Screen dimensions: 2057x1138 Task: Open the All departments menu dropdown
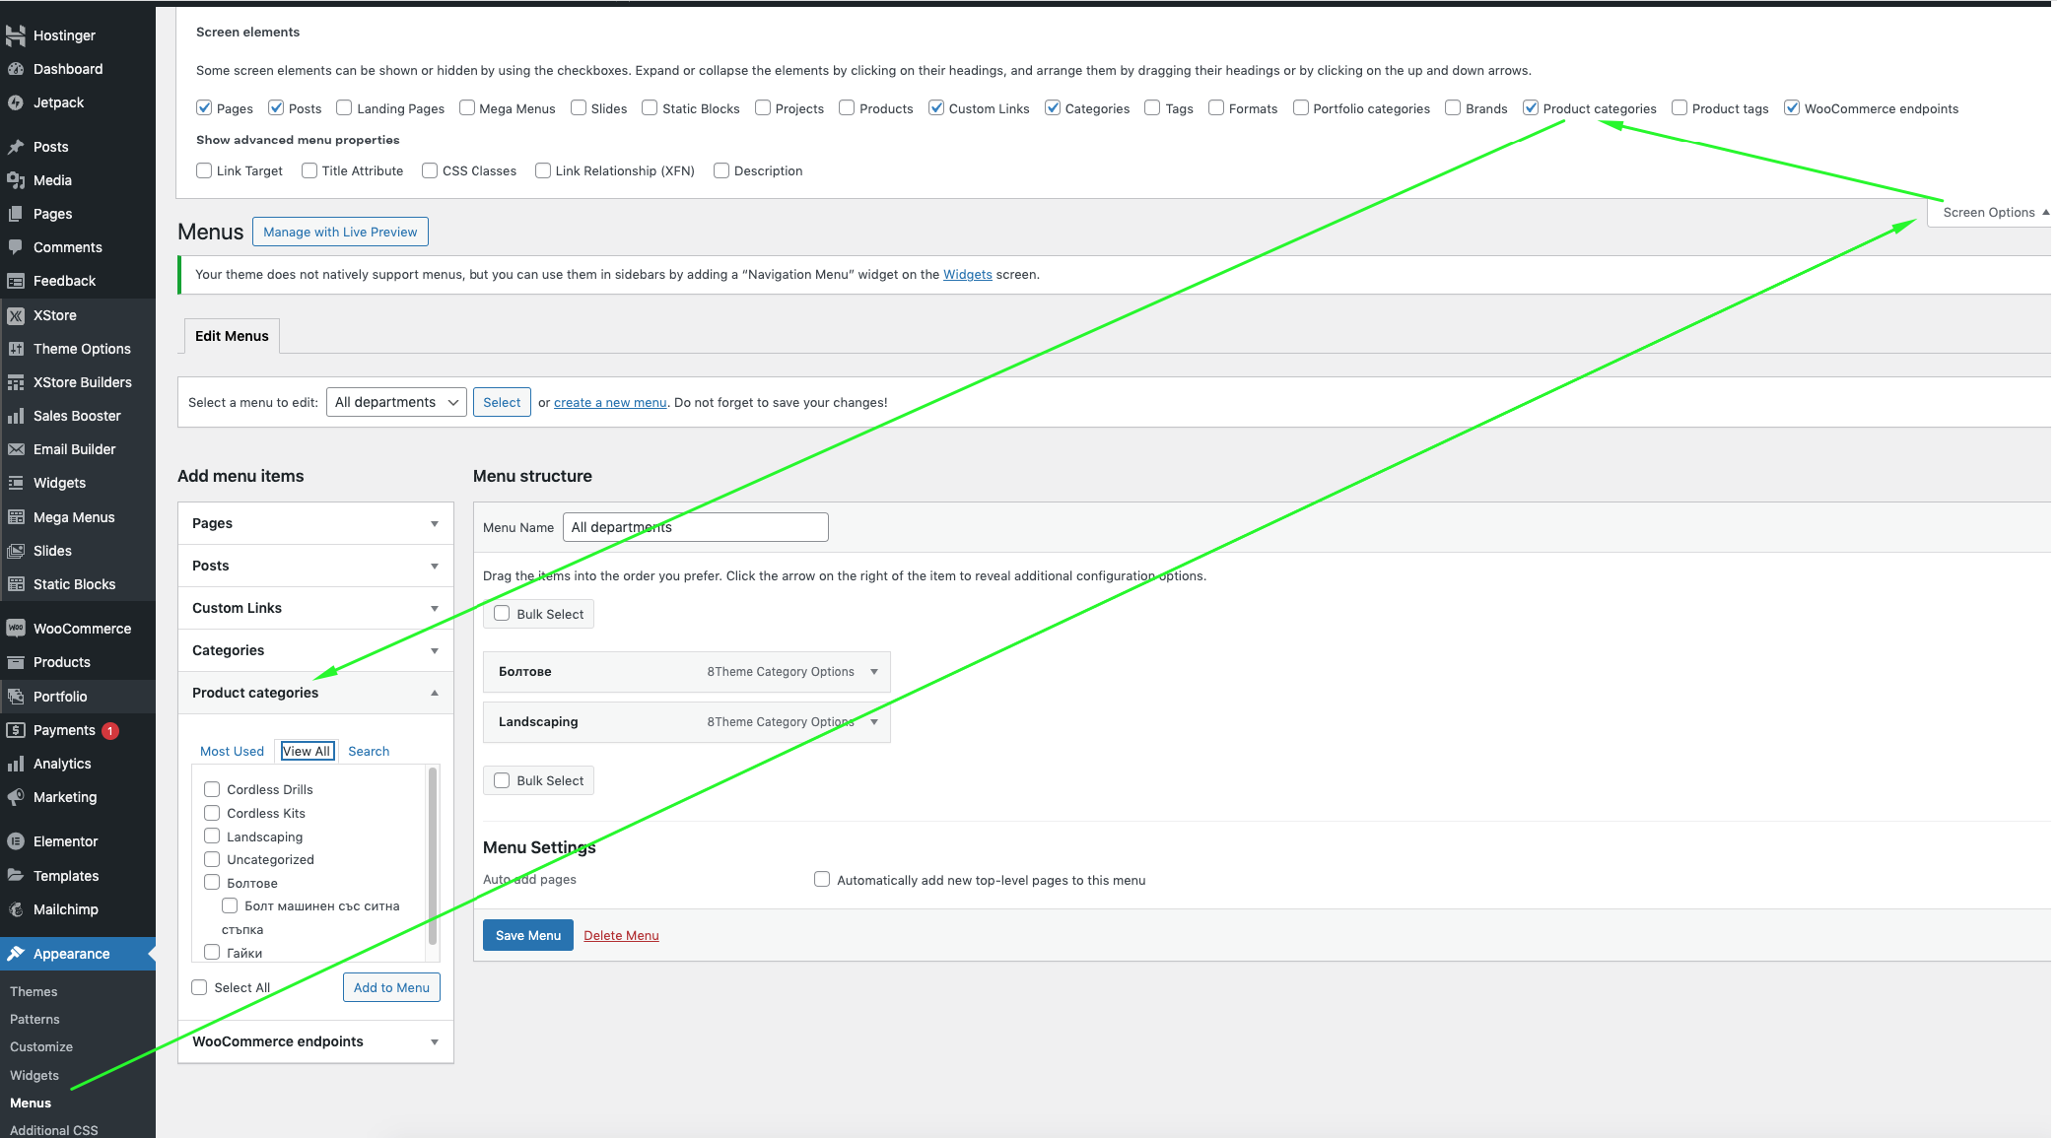click(x=396, y=402)
